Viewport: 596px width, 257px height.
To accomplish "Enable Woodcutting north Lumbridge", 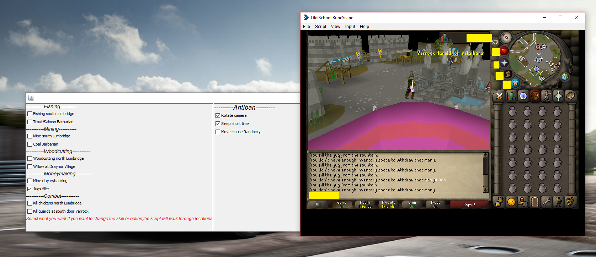I will coord(30,159).
